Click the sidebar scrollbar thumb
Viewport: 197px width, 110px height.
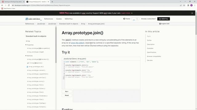56,45
